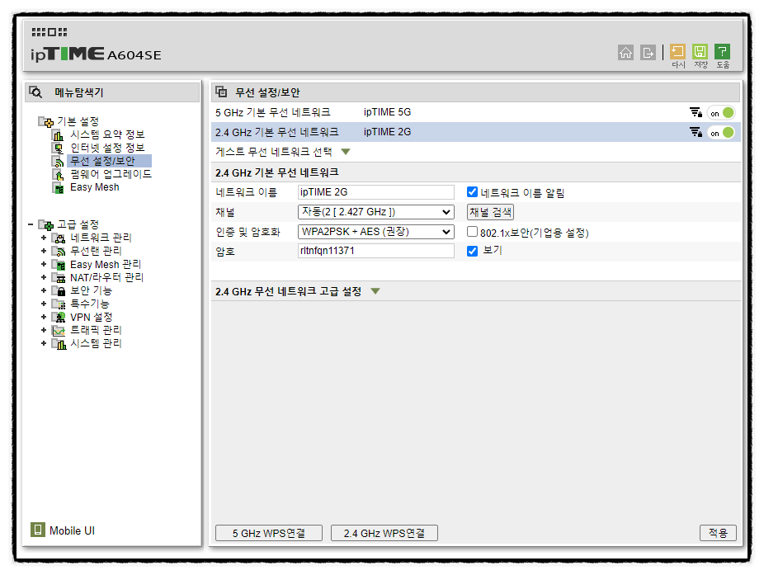Image resolution: width=764 pixels, height=575 pixels.
Task: Open 트래픽 관리 menu label
Action: click(96, 330)
